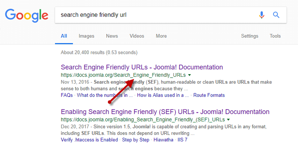Click the Google logo

click(x=27, y=15)
